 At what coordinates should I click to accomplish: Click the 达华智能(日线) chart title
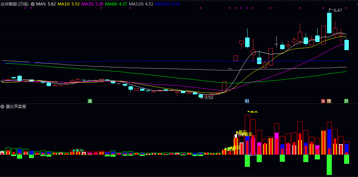(x=15, y=4)
